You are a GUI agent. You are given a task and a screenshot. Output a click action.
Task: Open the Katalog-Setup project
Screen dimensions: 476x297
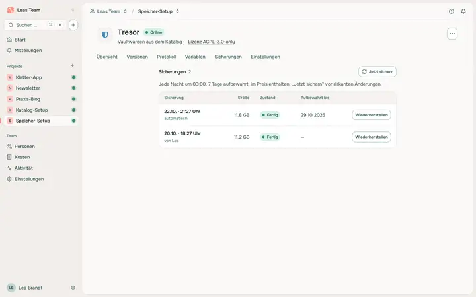click(x=41, y=110)
